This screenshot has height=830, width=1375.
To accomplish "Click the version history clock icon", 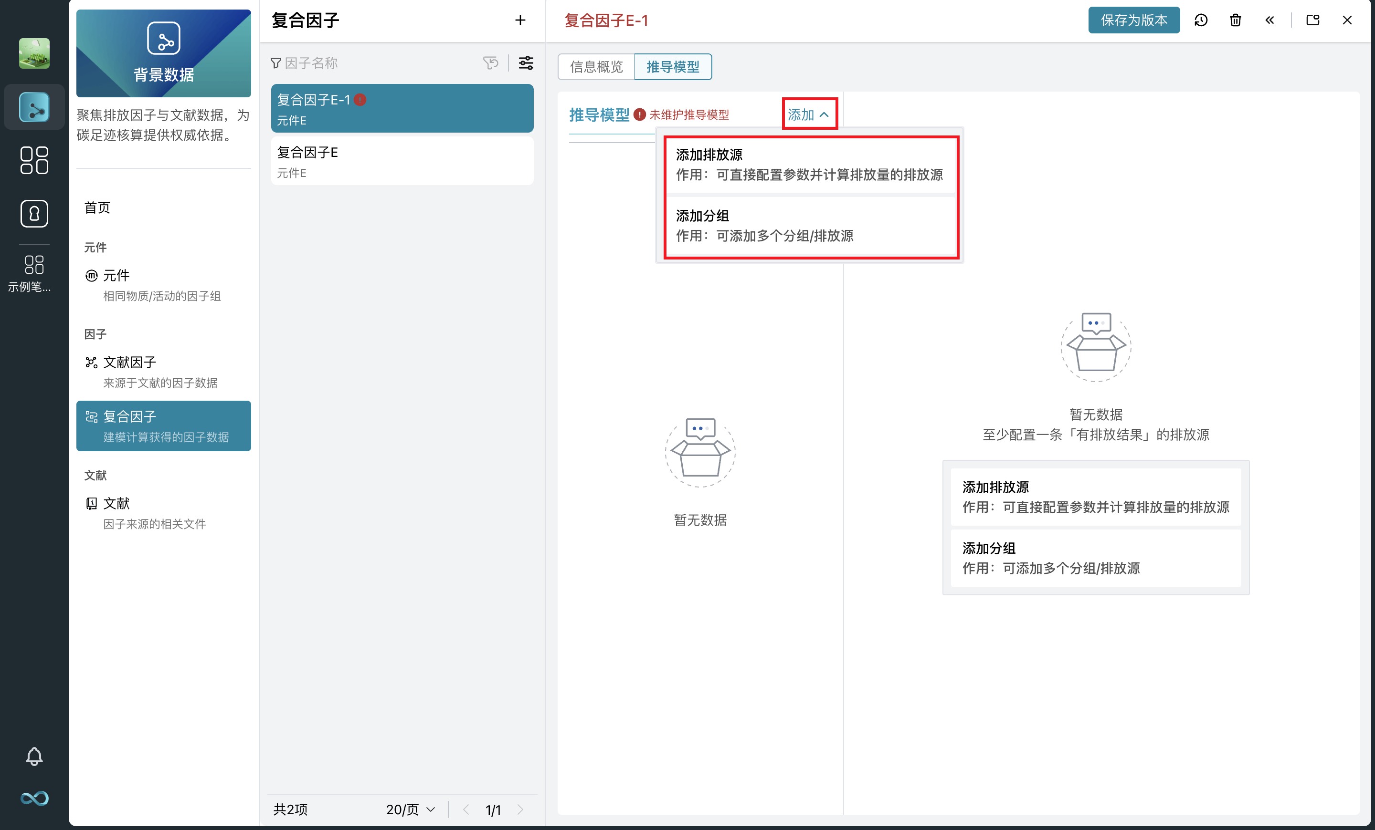I will point(1201,21).
